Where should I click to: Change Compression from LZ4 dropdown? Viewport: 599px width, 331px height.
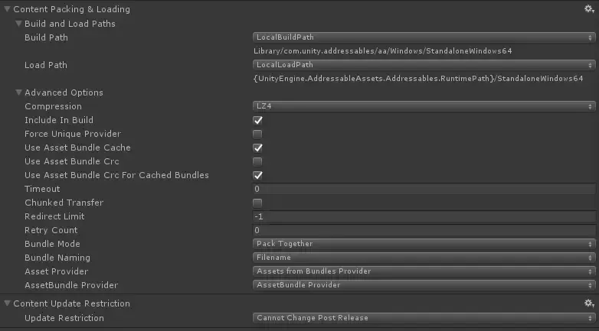[424, 106]
